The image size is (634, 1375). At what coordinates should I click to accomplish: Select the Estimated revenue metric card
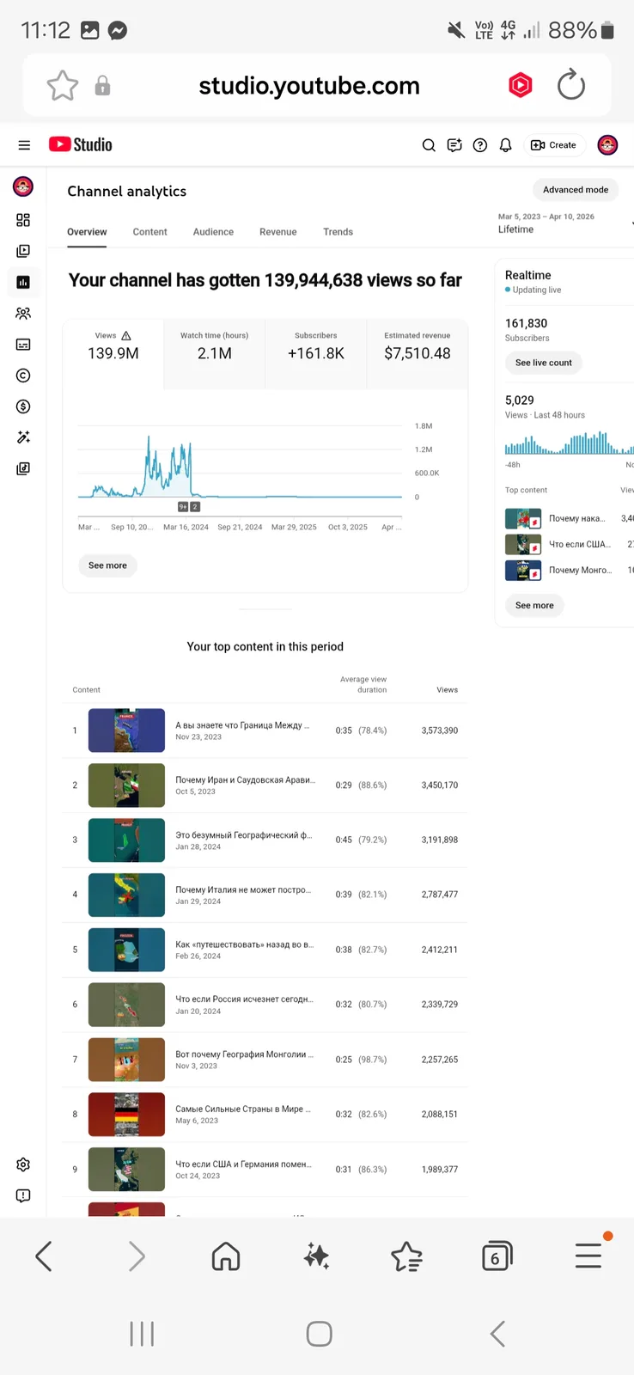(417, 354)
